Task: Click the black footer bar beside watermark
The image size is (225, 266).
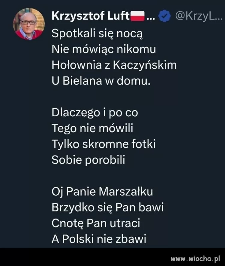Action: tap(85, 257)
